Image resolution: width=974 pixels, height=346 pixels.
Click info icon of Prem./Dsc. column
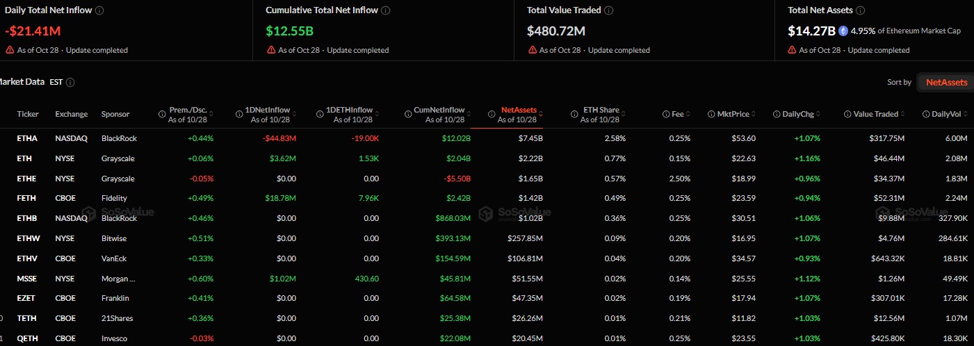(x=163, y=114)
